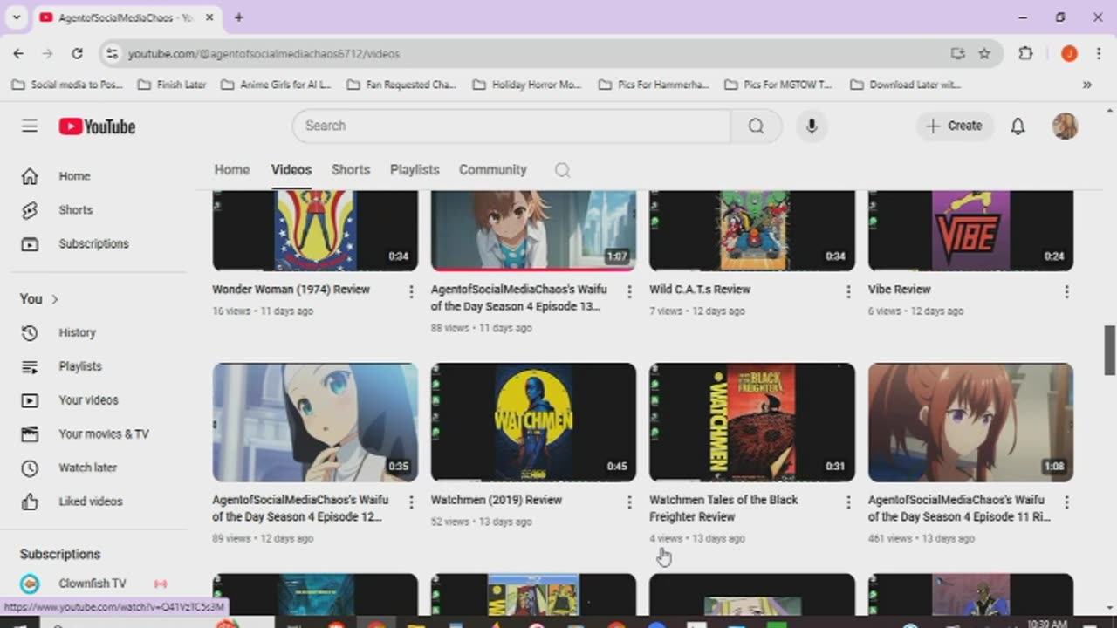Open Vibe Review video title

coord(899,290)
